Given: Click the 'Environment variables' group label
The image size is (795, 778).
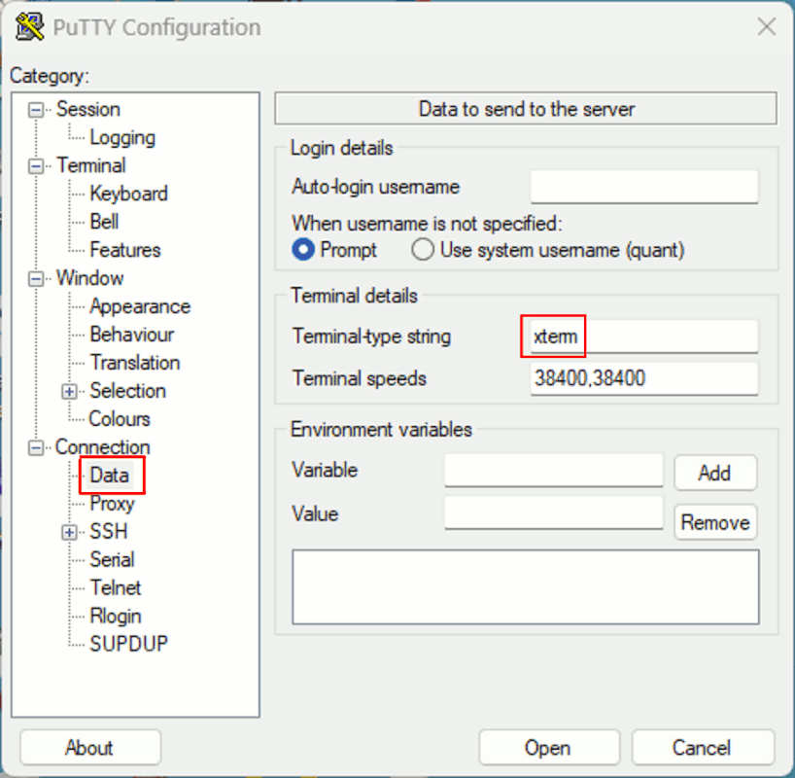Looking at the screenshot, I should pos(381,430).
